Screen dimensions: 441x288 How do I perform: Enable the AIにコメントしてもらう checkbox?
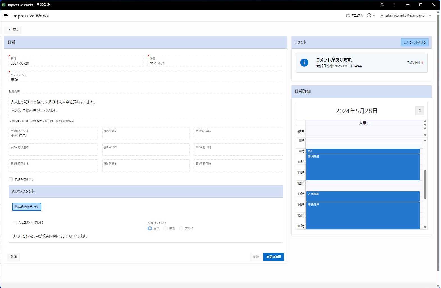click(15, 222)
